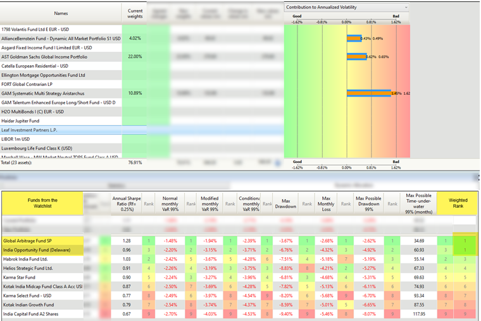This screenshot has width=481, height=321.
Task: Sort by the Names column header
Action: pyautogui.click(x=61, y=13)
